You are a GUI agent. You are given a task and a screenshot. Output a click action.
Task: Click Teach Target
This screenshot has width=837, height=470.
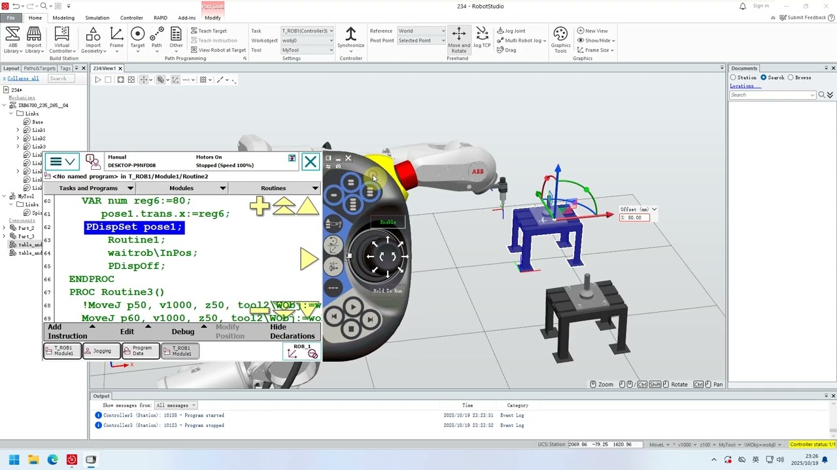click(x=209, y=31)
